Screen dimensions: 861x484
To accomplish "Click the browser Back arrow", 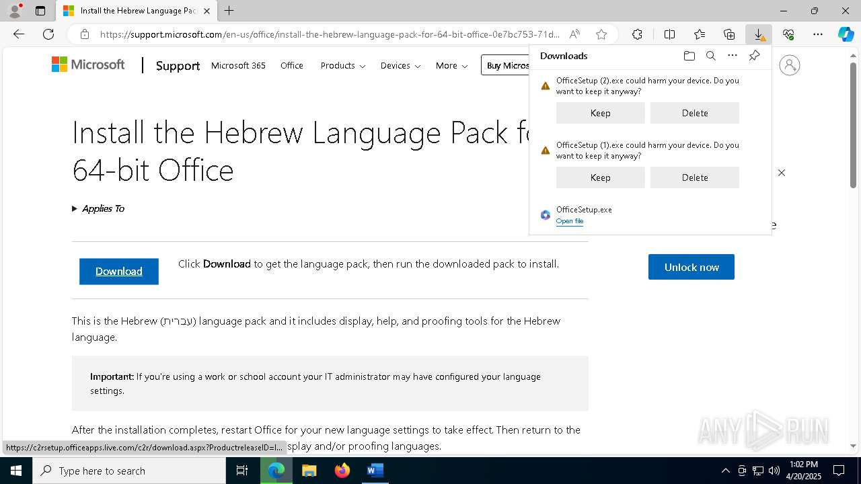I will click(19, 34).
